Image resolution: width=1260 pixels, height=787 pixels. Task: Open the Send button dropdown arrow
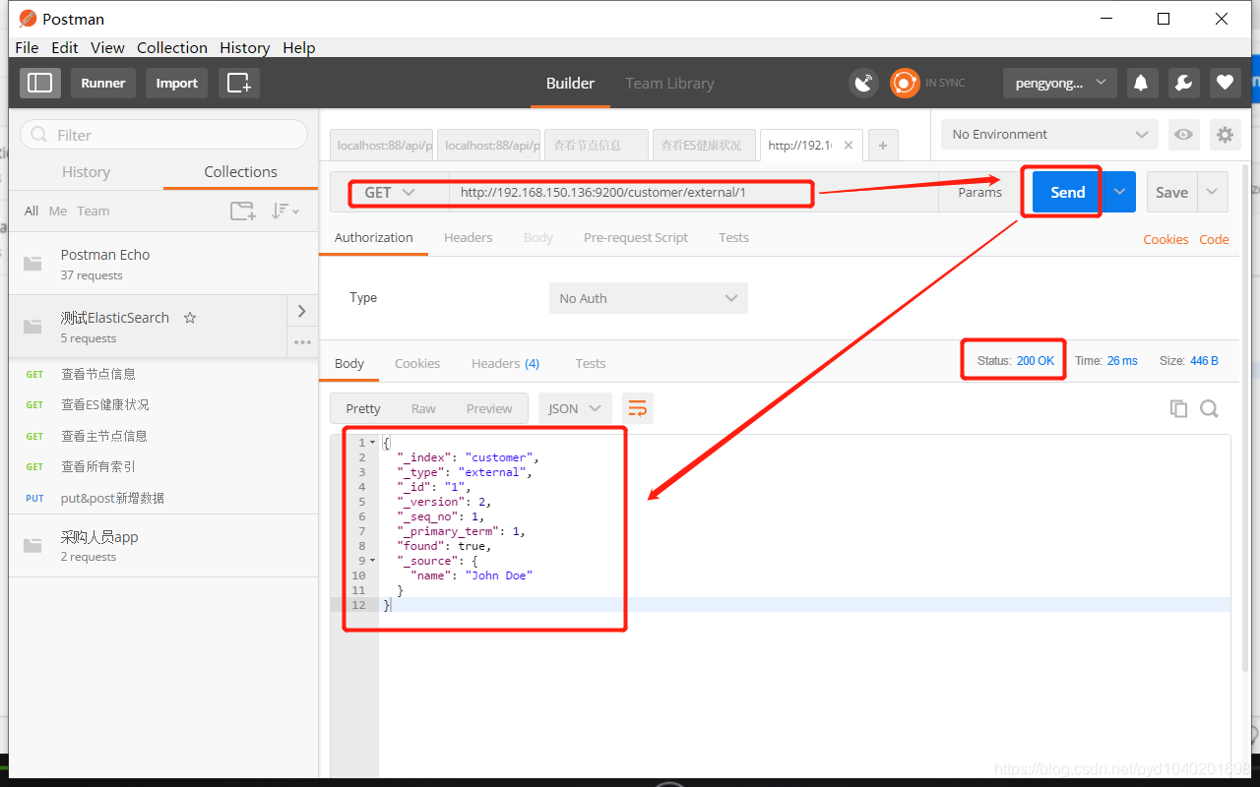[x=1119, y=192]
